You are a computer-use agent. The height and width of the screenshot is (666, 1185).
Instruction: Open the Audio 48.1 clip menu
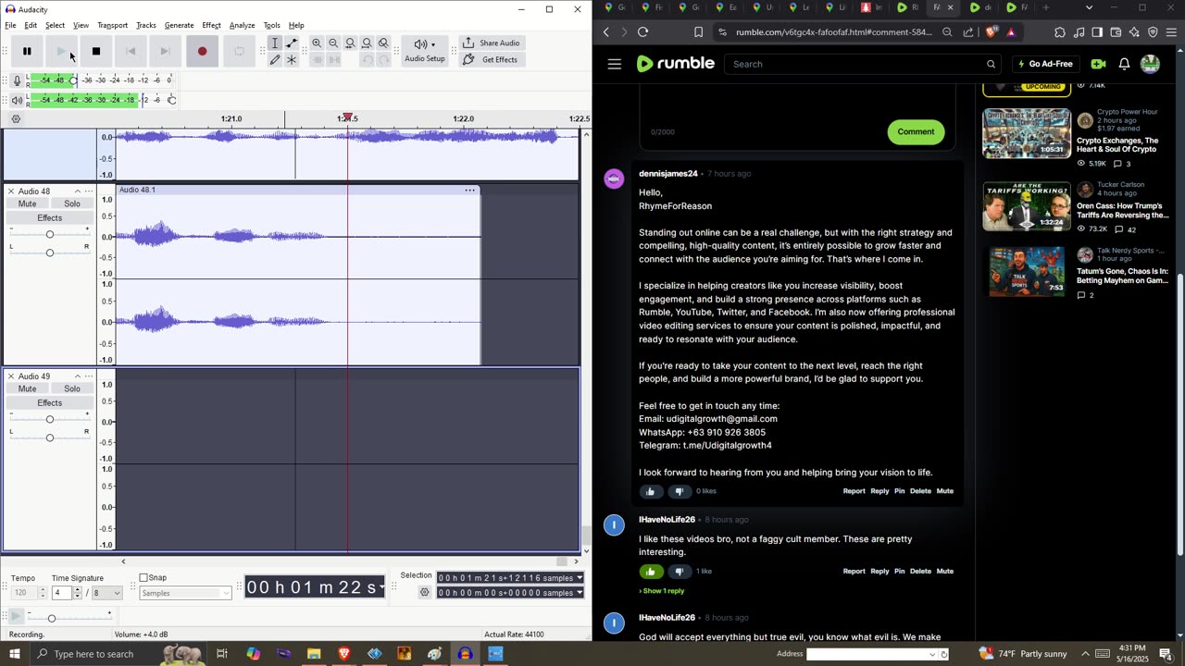[x=470, y=191]
